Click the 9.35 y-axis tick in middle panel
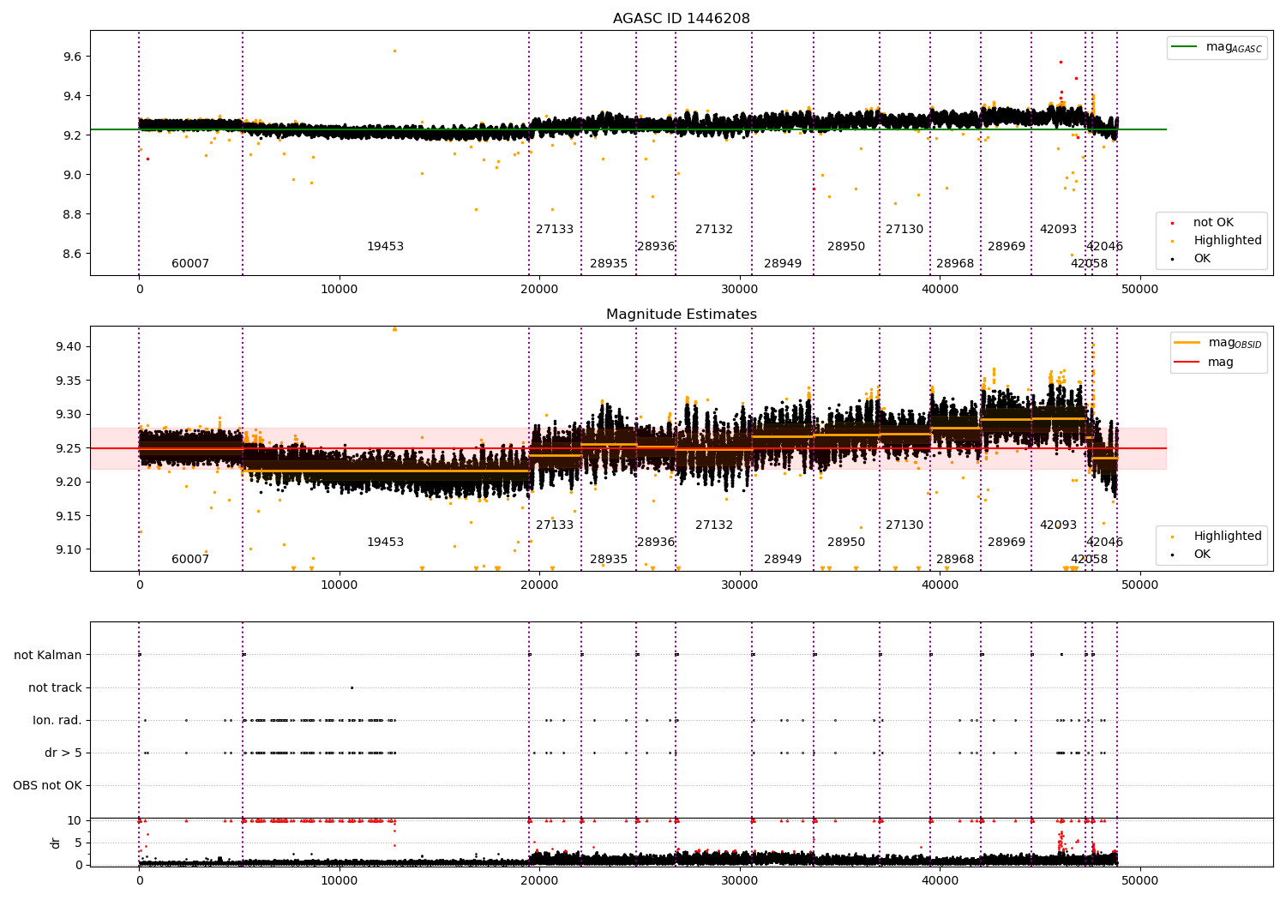 click(x=69, y=381)
